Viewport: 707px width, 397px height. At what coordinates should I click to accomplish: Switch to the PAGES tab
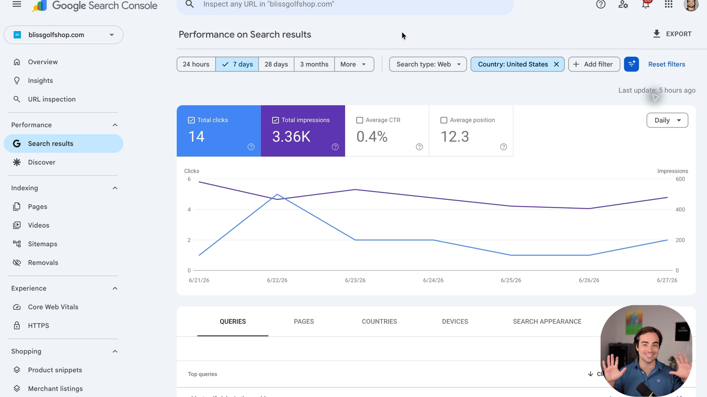click(304, 322)
